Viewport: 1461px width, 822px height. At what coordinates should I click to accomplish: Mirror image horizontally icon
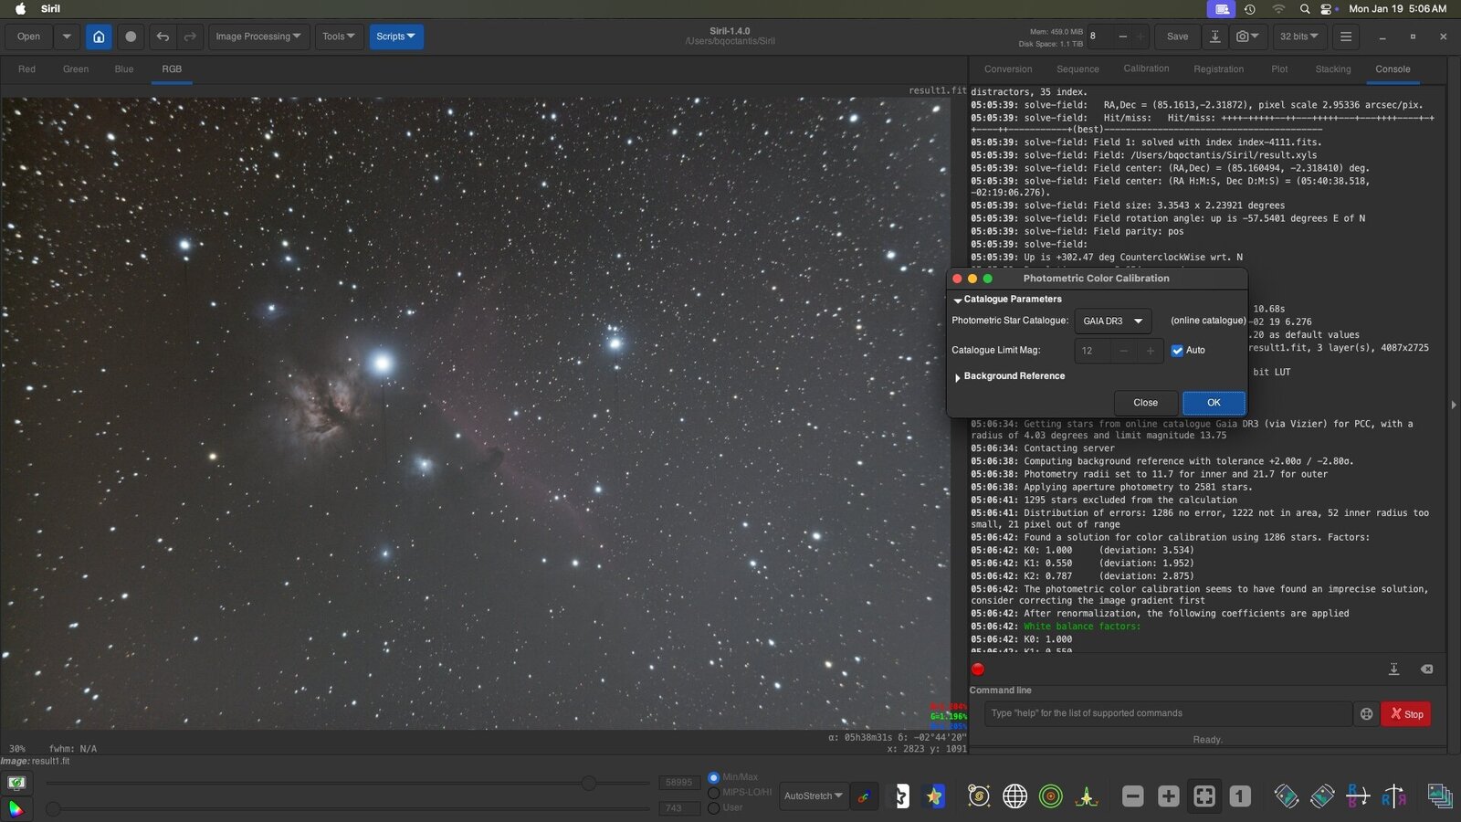pyautogui.click(x=1358, y=796)
